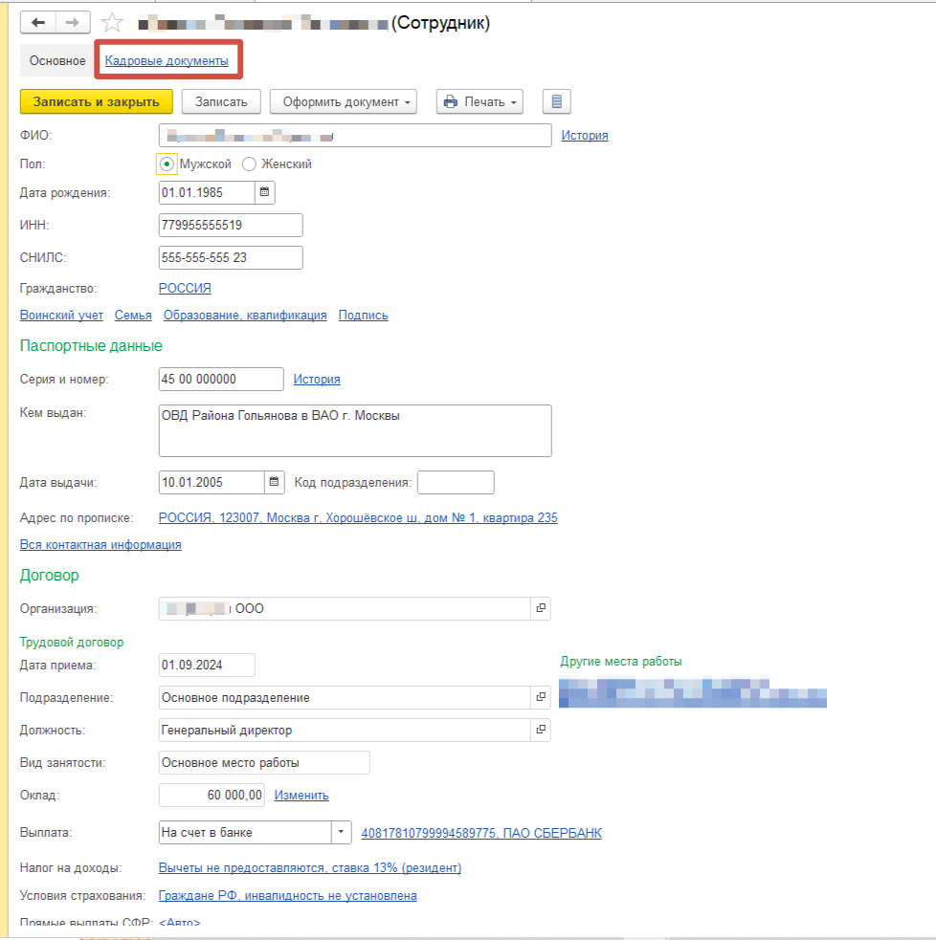Open calendar picker for Дата рождения

(264, 192)
